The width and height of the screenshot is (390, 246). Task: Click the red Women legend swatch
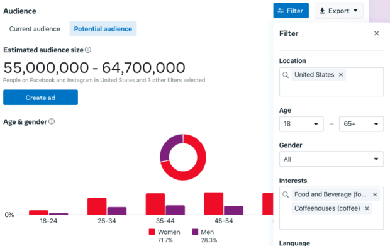[152, 232]
